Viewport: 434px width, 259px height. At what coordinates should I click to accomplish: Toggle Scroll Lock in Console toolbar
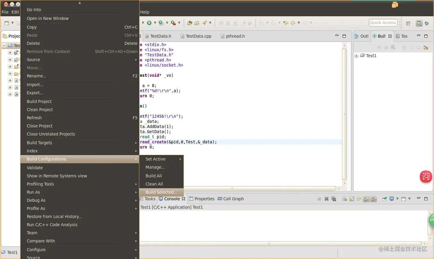[x=352, y=199]
